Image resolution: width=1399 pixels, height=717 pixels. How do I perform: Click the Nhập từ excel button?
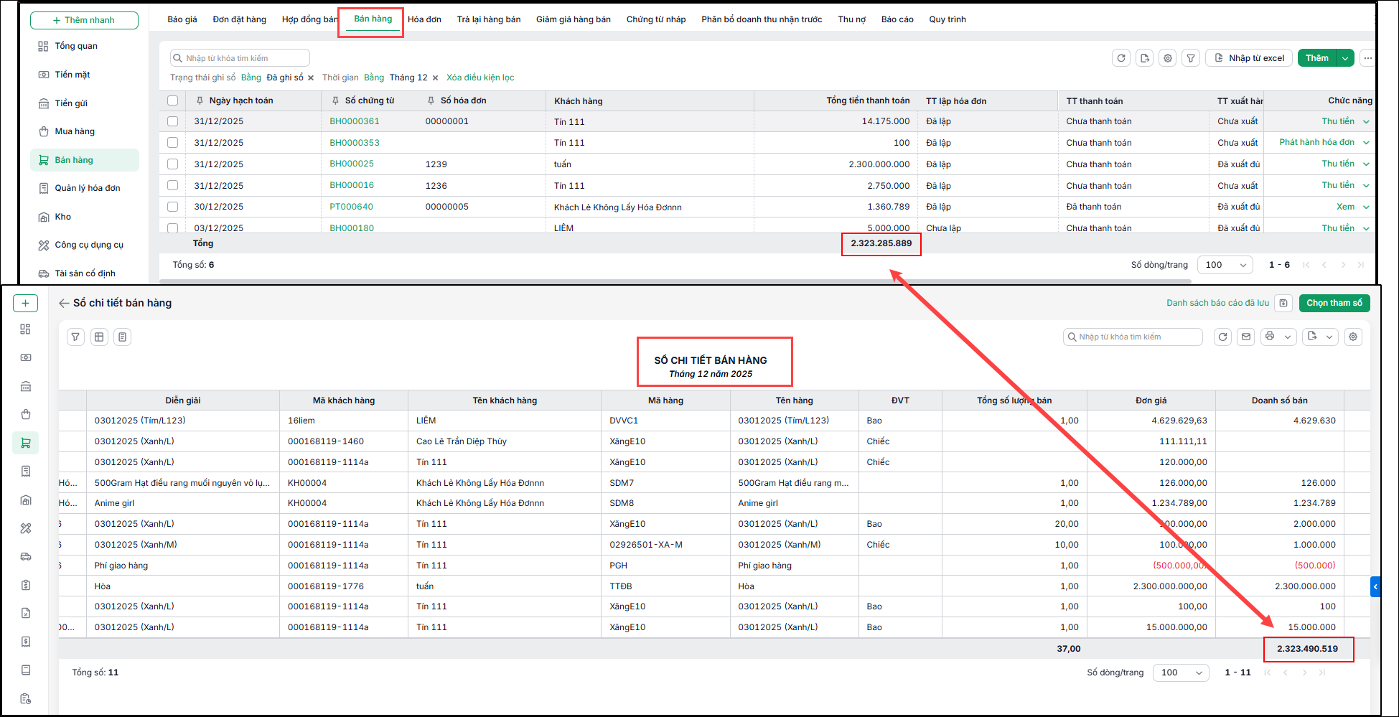[1249, 58]
